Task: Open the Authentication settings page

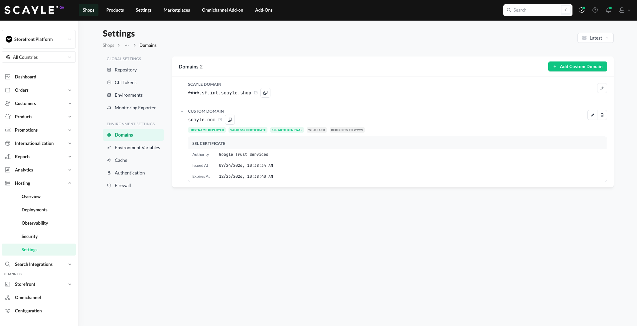Action: (133, 173)
